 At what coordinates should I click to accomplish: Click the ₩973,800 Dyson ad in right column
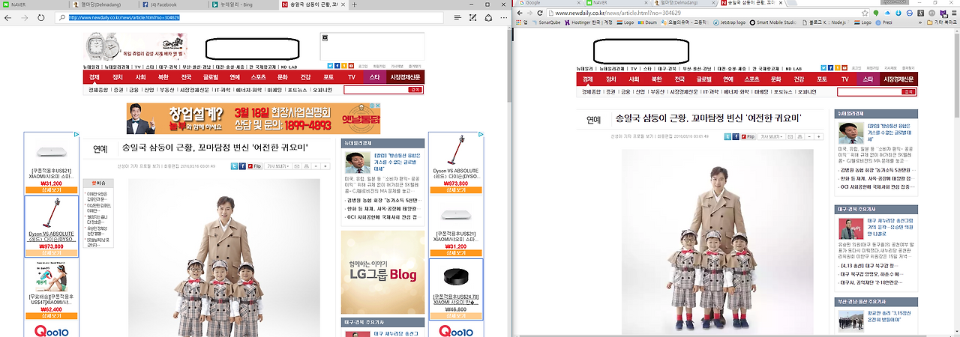(x=455, y=163)
